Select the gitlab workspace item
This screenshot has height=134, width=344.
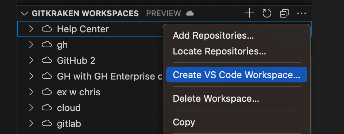click(90, 124)
